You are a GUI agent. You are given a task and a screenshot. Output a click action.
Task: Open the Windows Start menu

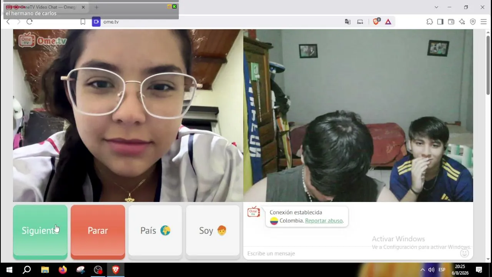9,270
